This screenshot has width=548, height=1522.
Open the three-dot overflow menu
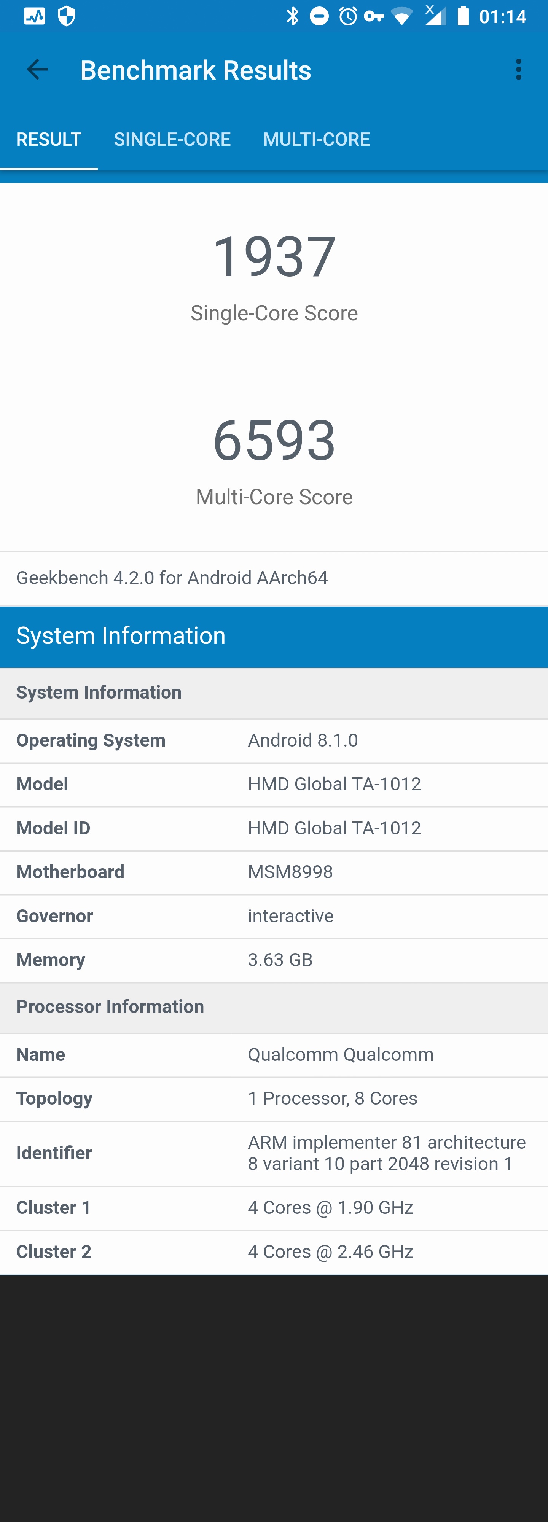tap(518, 70)
